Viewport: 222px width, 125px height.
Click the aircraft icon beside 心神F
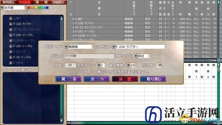pyautogui.click(x=11, y=18)
